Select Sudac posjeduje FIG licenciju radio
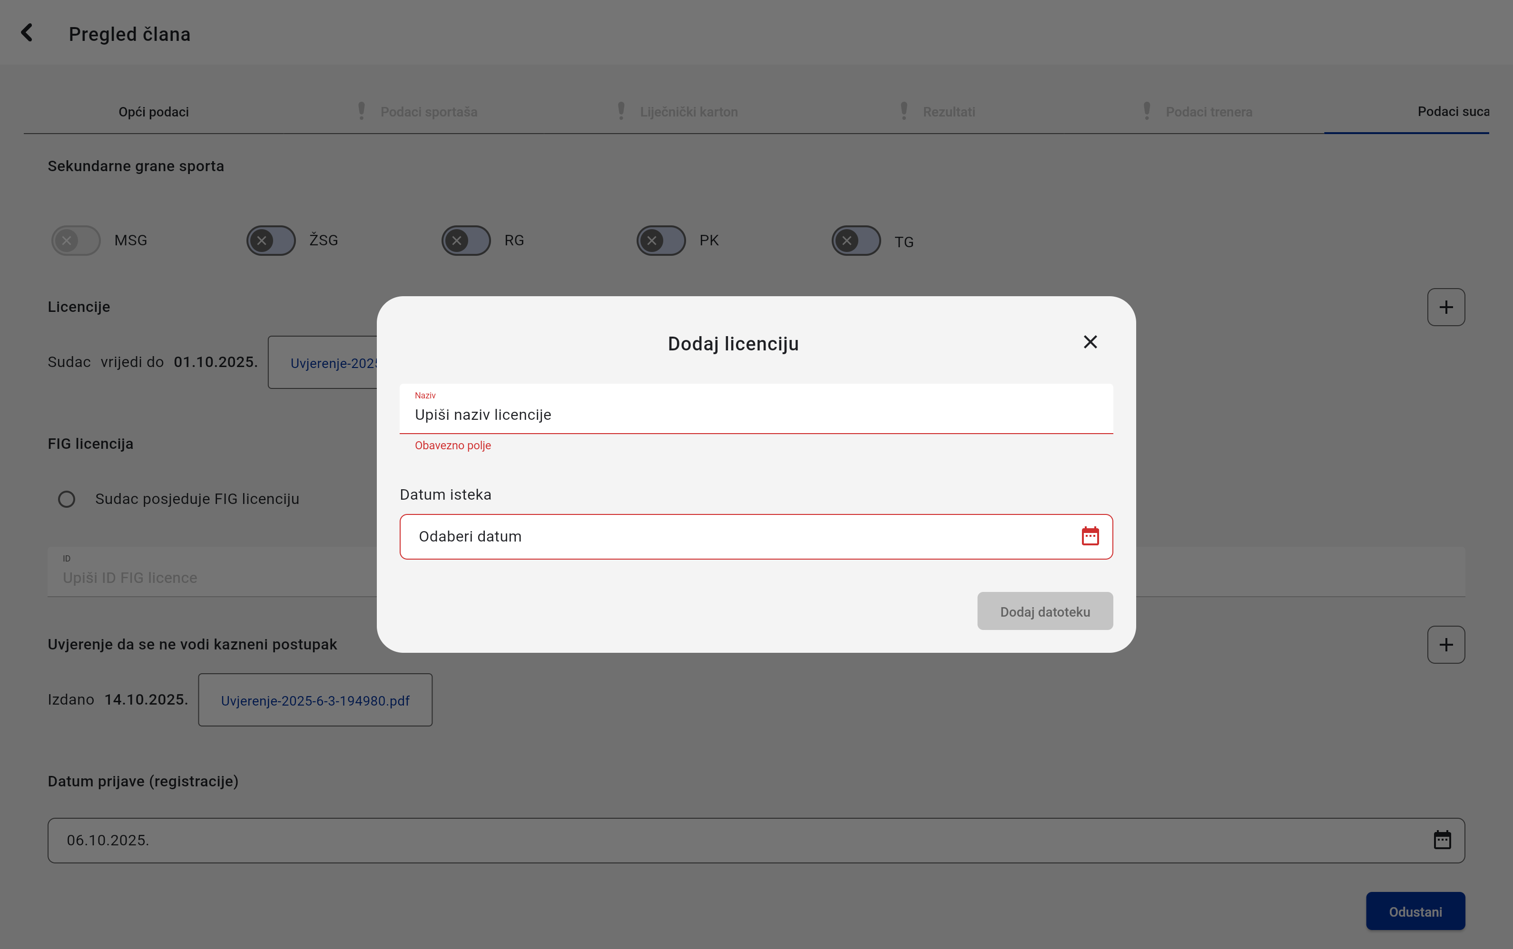 (x=67, y=499)
